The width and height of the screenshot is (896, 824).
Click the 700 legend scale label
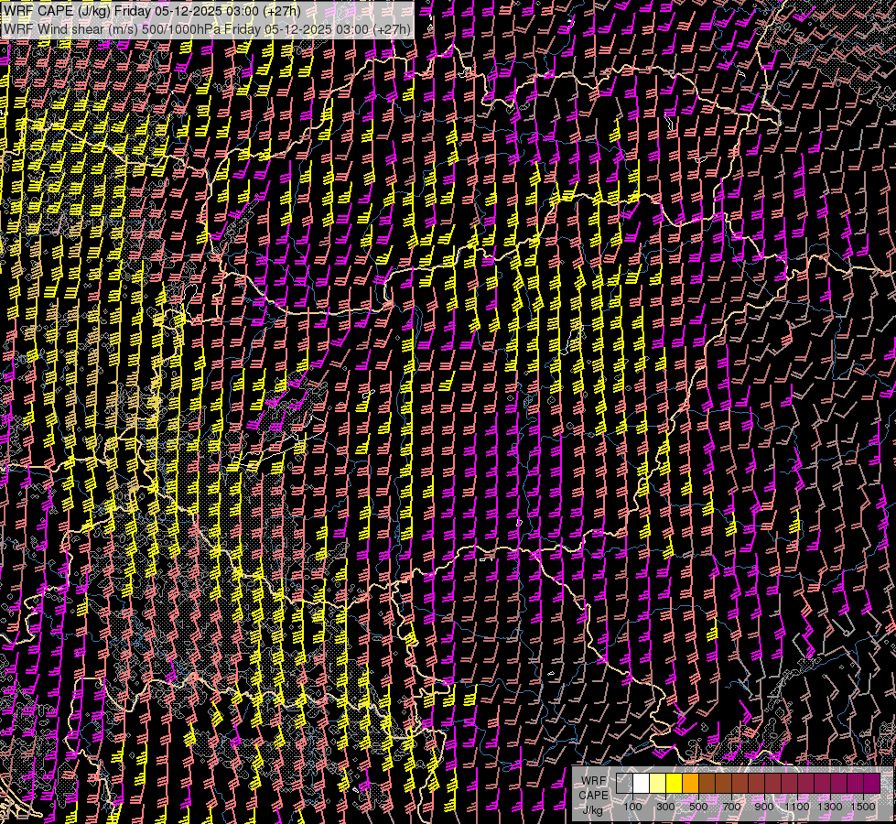coord(731,807)
